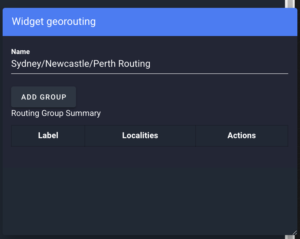The image size is (300, 239).
Task: Click blank space right of ADD GROUP
Action: (182, 97)
